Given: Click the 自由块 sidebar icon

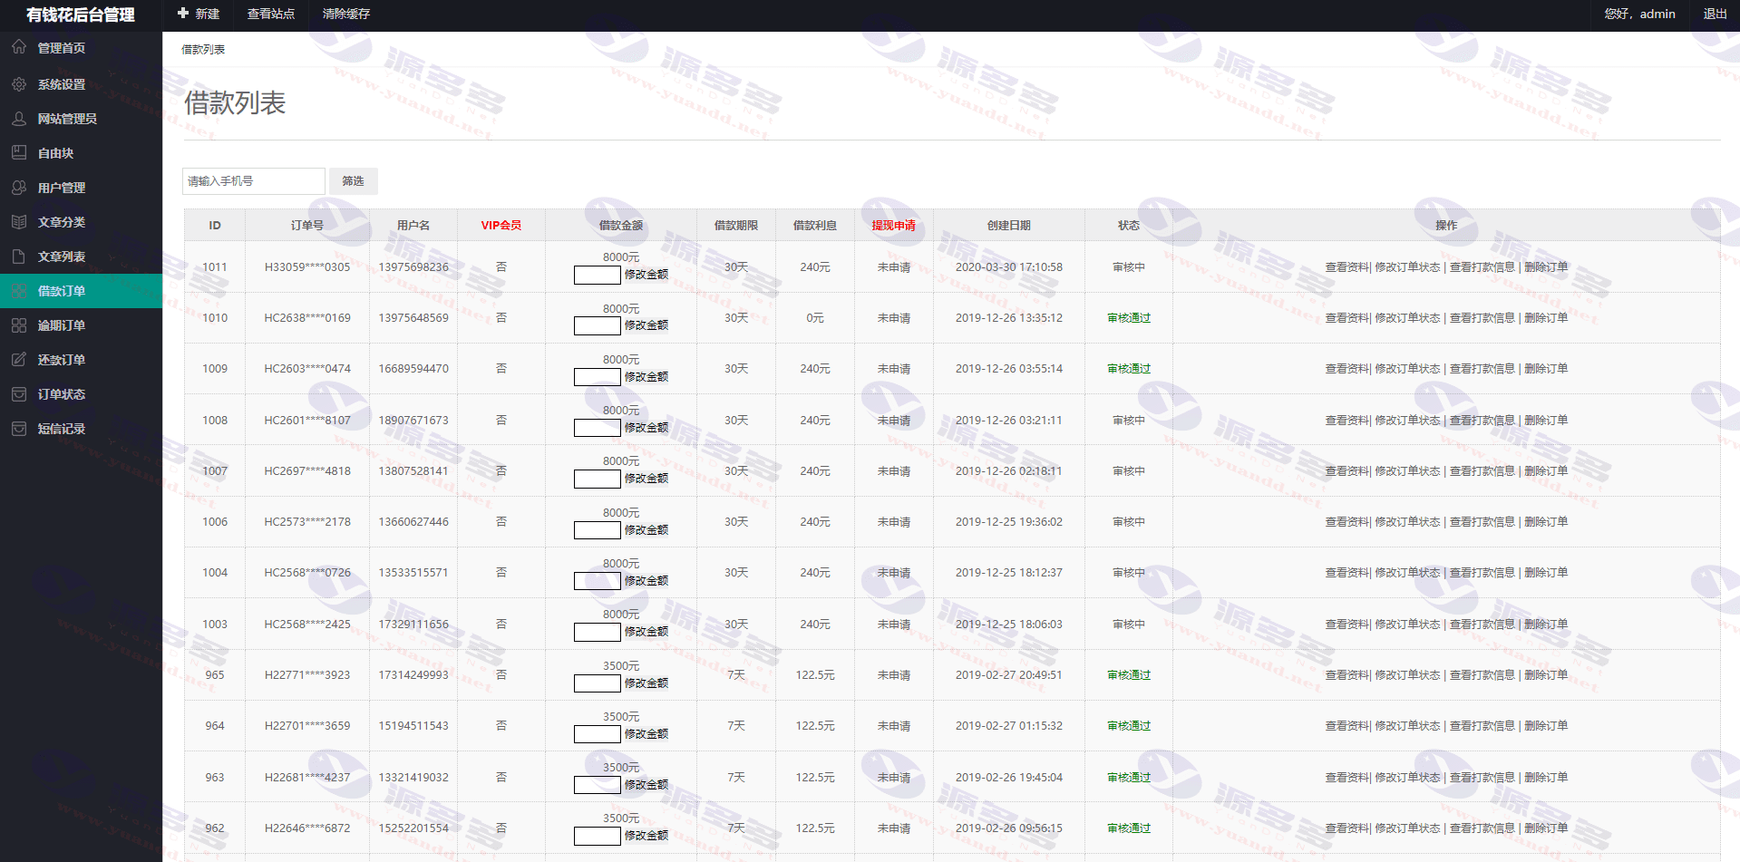Looking at the screenshot, I should click(x=19, y=153).
